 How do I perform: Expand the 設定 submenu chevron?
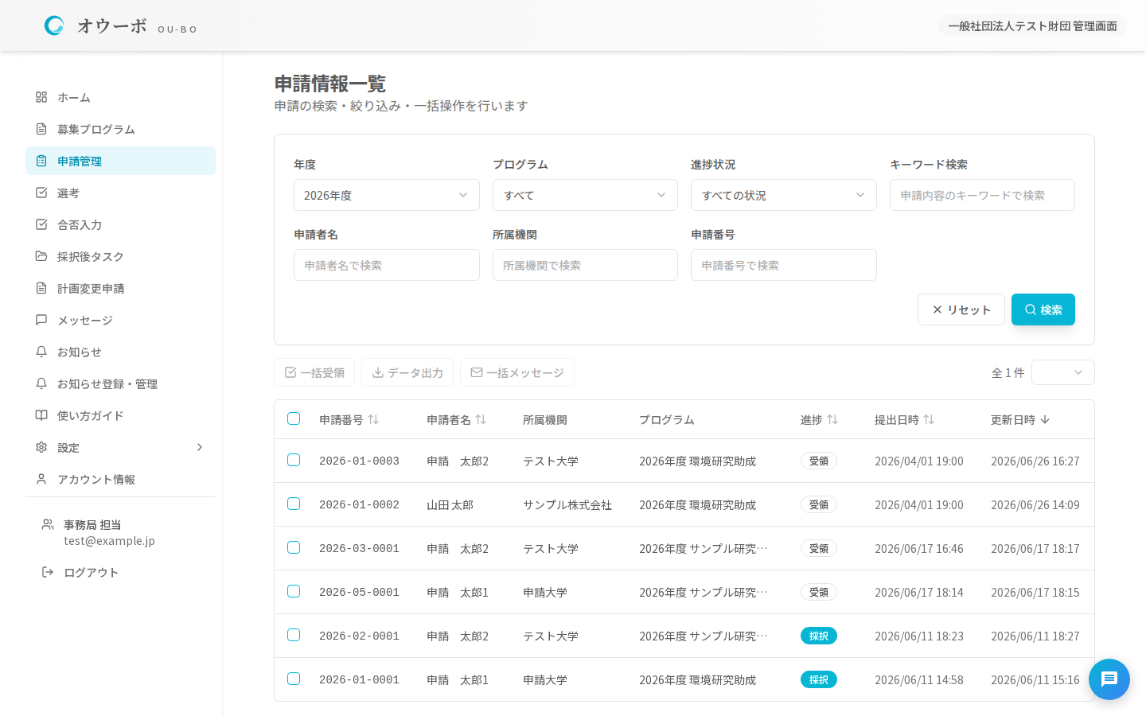coord(200,447)
